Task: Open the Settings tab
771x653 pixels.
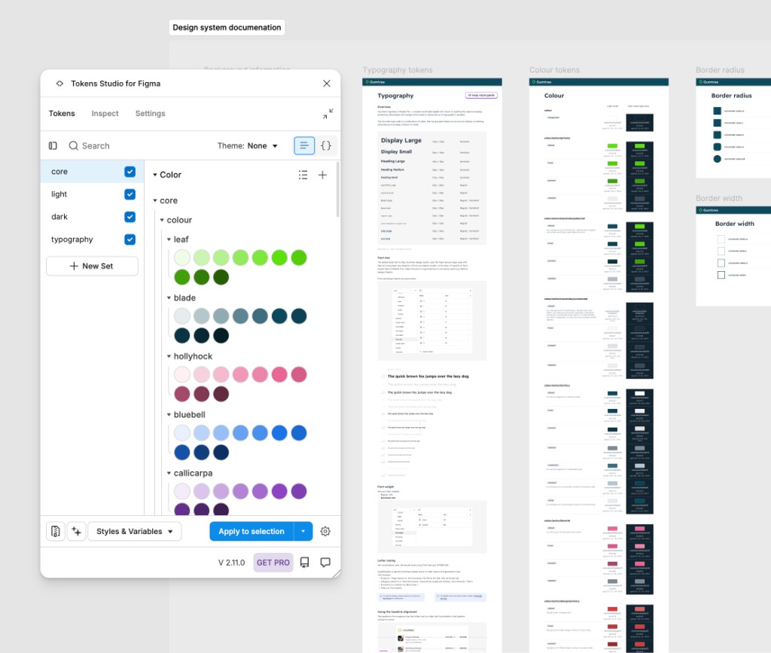Action: (x=150, y=114)
